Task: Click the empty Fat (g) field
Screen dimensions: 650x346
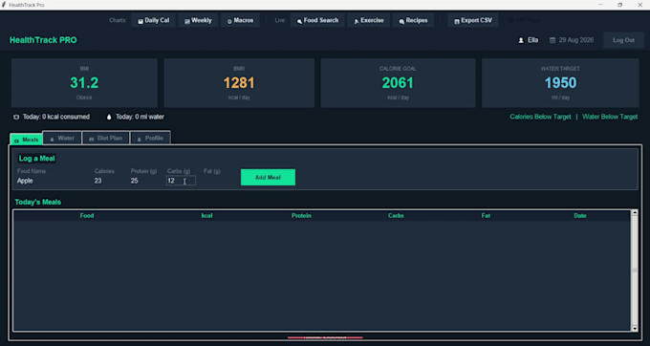Action: pyautogui.click(x=217, y=181)
